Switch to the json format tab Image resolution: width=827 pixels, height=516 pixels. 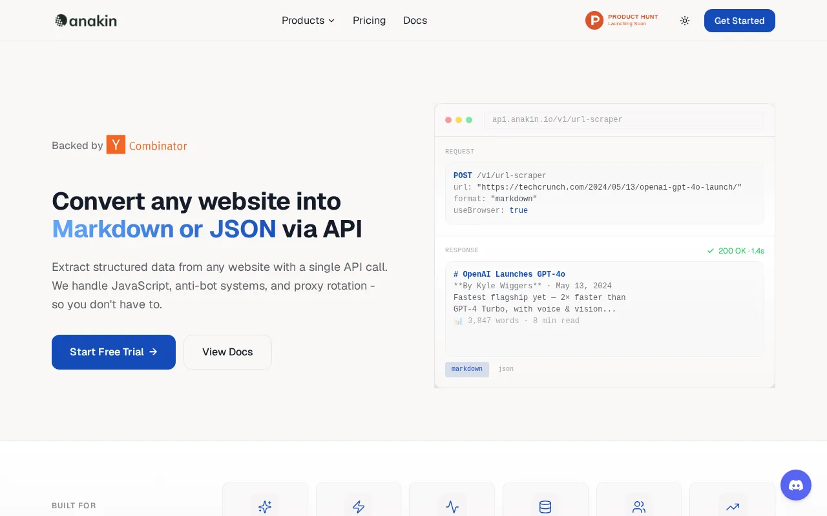pos(506,369)
